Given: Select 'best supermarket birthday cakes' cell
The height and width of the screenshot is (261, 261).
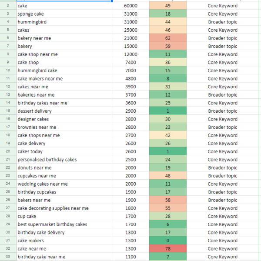Looking at the screenshot, I should (64, 224).
